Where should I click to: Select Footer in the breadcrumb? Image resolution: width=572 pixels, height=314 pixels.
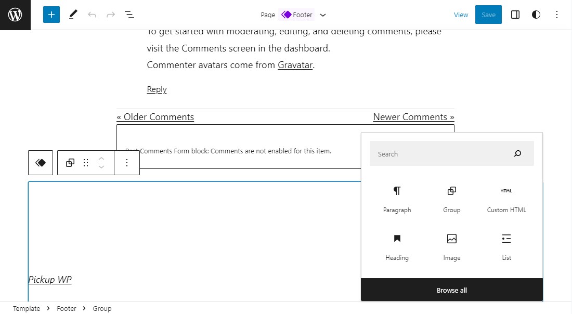(67, 308)
